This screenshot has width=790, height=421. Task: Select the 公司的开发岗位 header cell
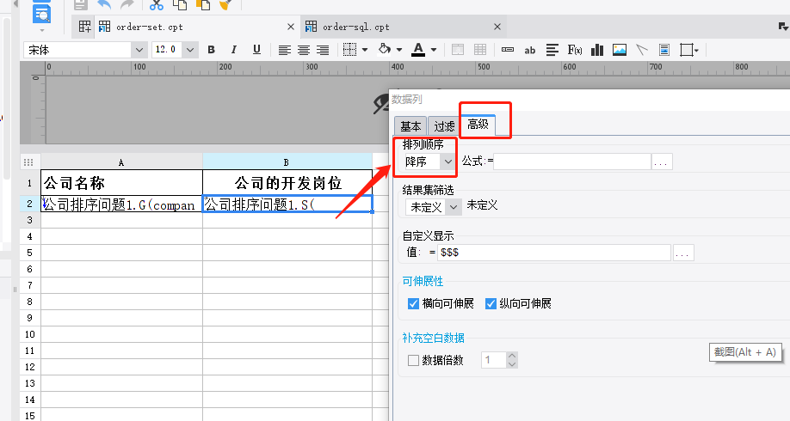click(x=287, y=183)
